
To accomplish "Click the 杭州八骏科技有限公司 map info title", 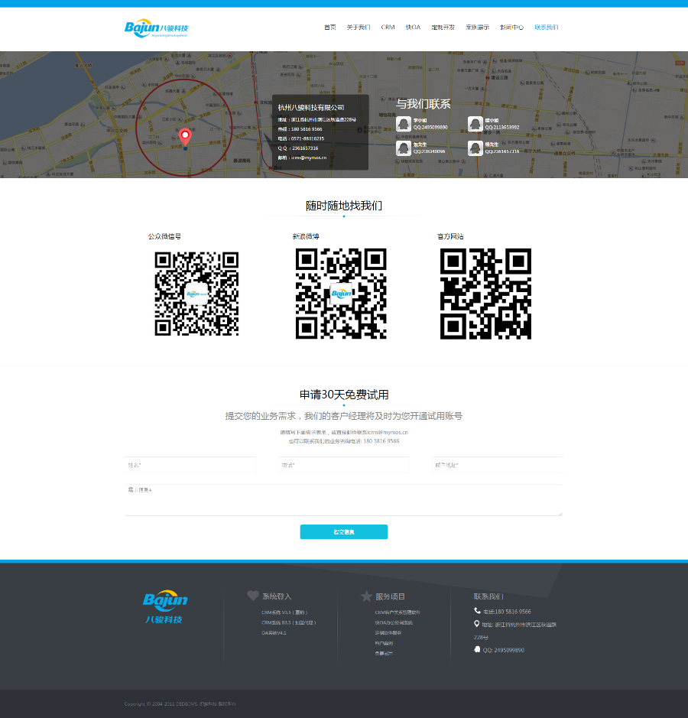I will 311,108.
